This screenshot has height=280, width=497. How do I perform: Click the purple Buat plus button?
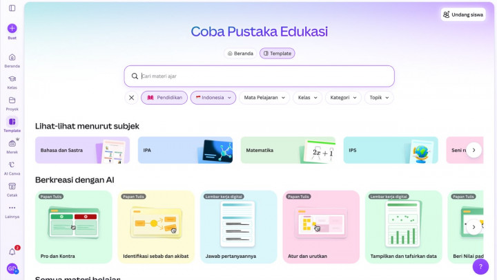(x=12, y=28)
